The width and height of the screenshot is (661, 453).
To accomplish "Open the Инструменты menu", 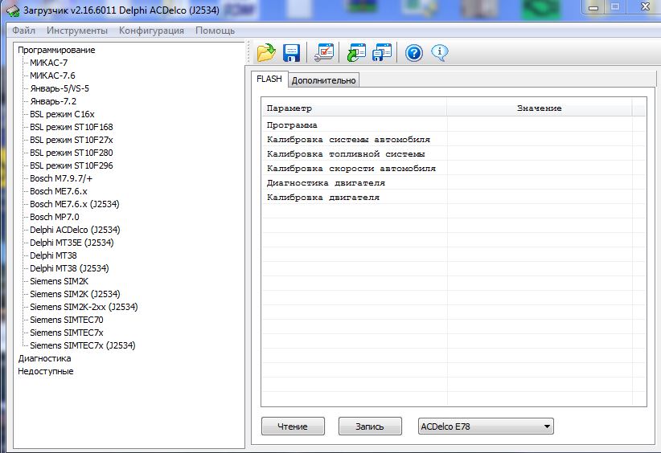I will (x=77, y=31).
